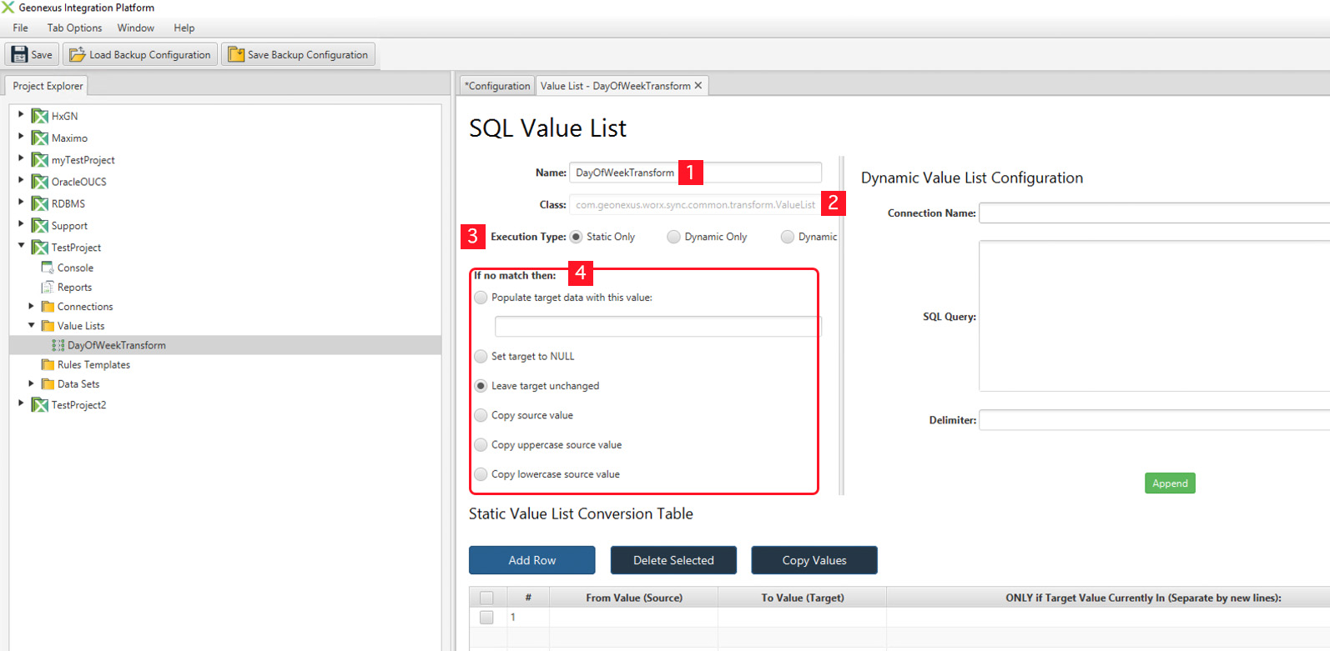Click the Value Lists folder icon
The image size is (1330, 651).
pyautogui.click(x=48, y=326)
